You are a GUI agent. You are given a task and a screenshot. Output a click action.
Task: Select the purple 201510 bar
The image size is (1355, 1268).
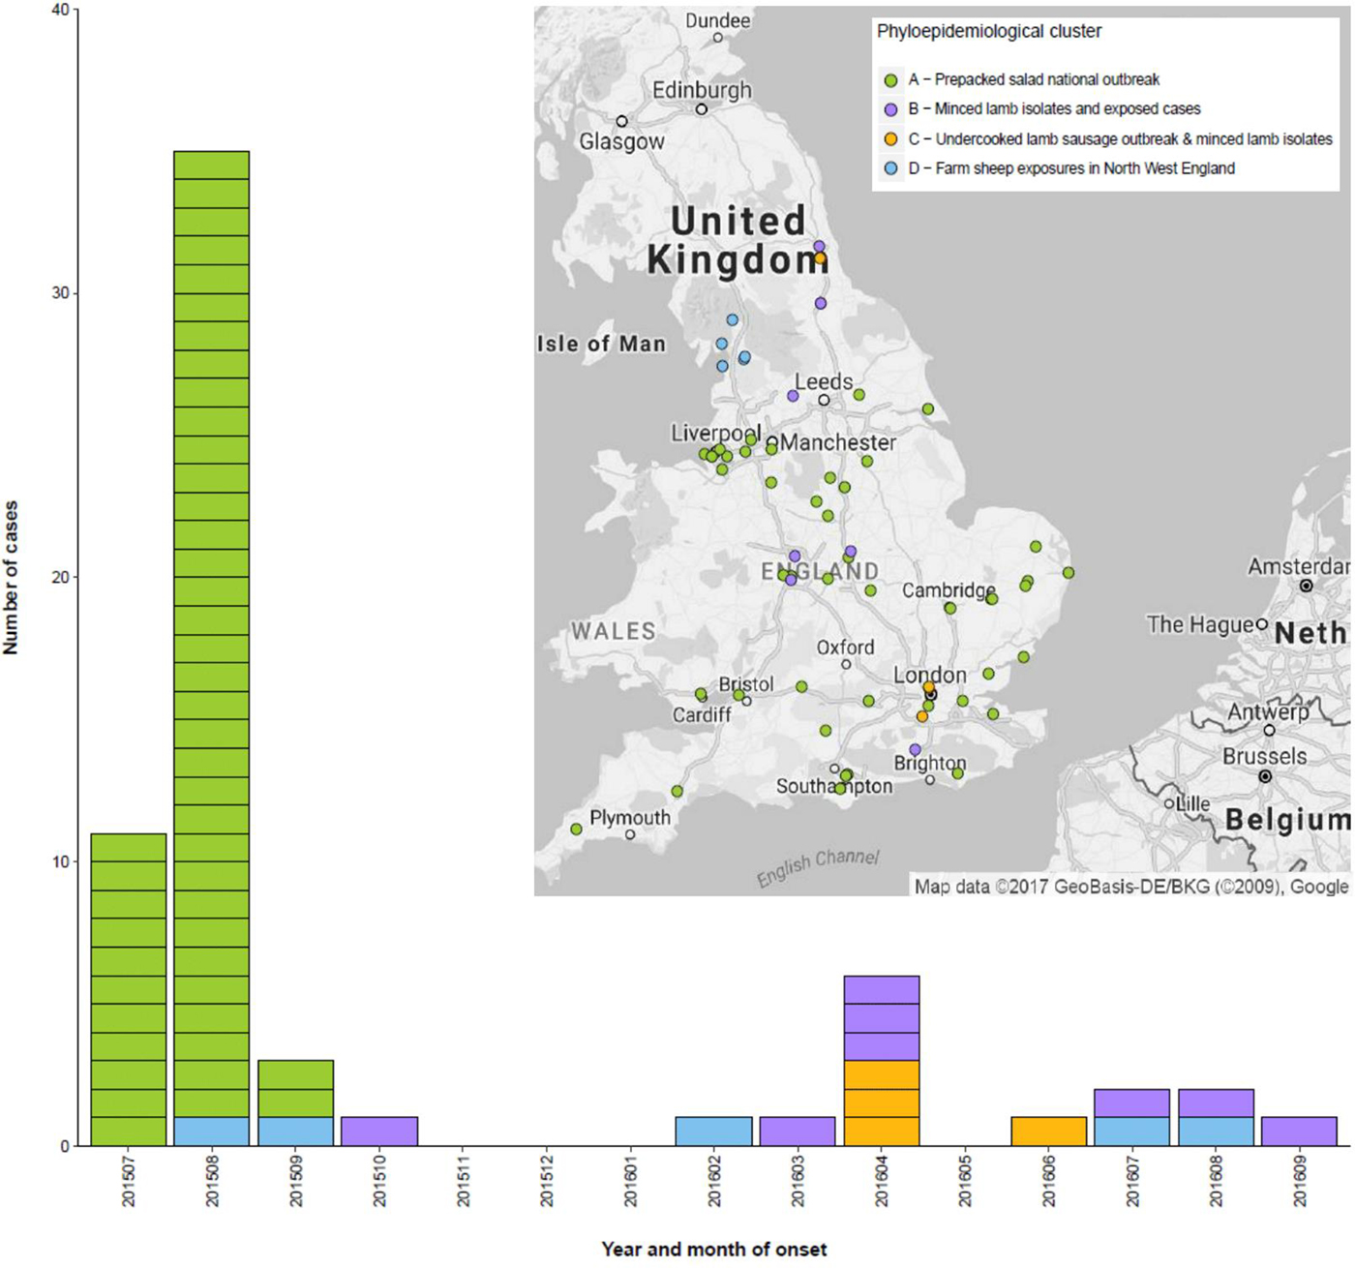[378, 1131]
